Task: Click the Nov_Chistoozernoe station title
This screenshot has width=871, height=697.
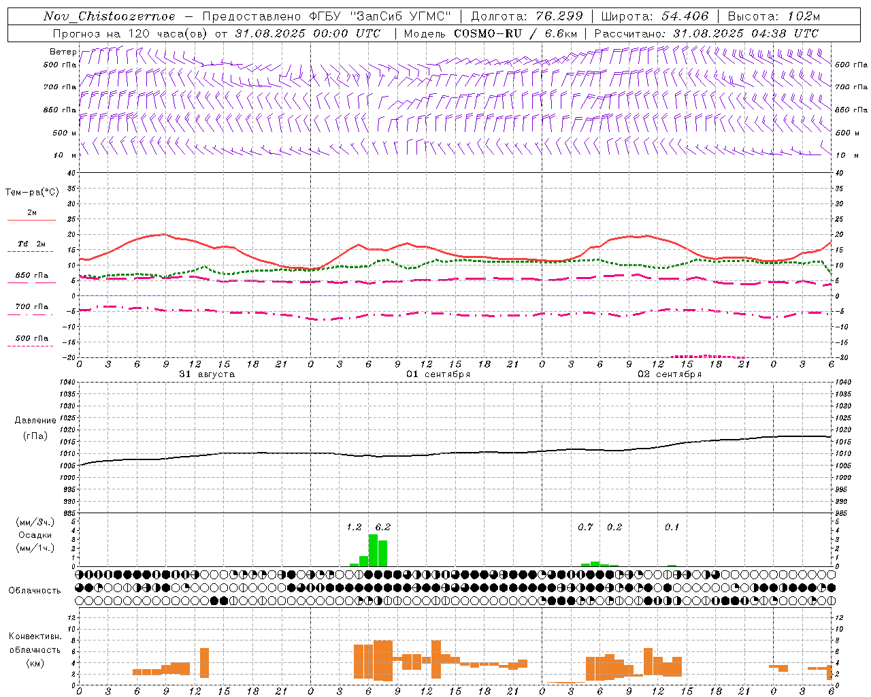Action: click(x=110, y=16)
